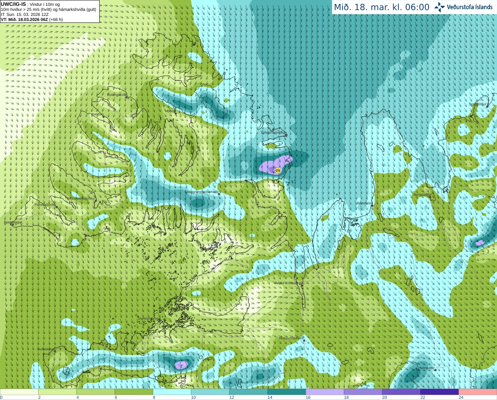Select the date heading Mið. 18. mar. kl. 06:00

point(382,7)
